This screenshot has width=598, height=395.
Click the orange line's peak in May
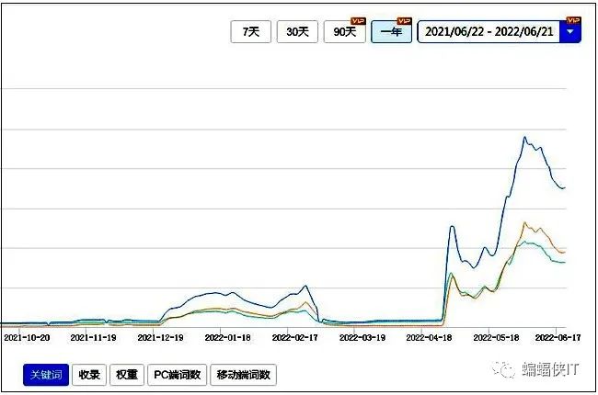pyautogui.click(x=523, y=222)
